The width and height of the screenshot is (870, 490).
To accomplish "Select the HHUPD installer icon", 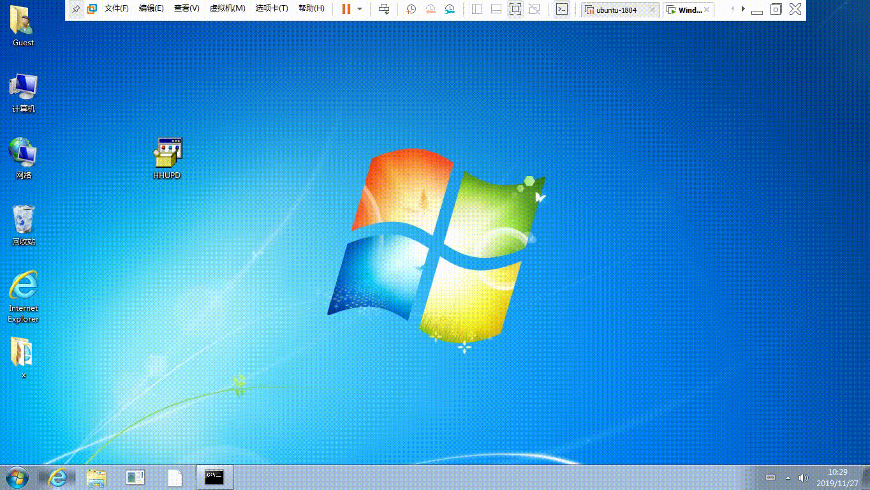I will coord(167,158).
